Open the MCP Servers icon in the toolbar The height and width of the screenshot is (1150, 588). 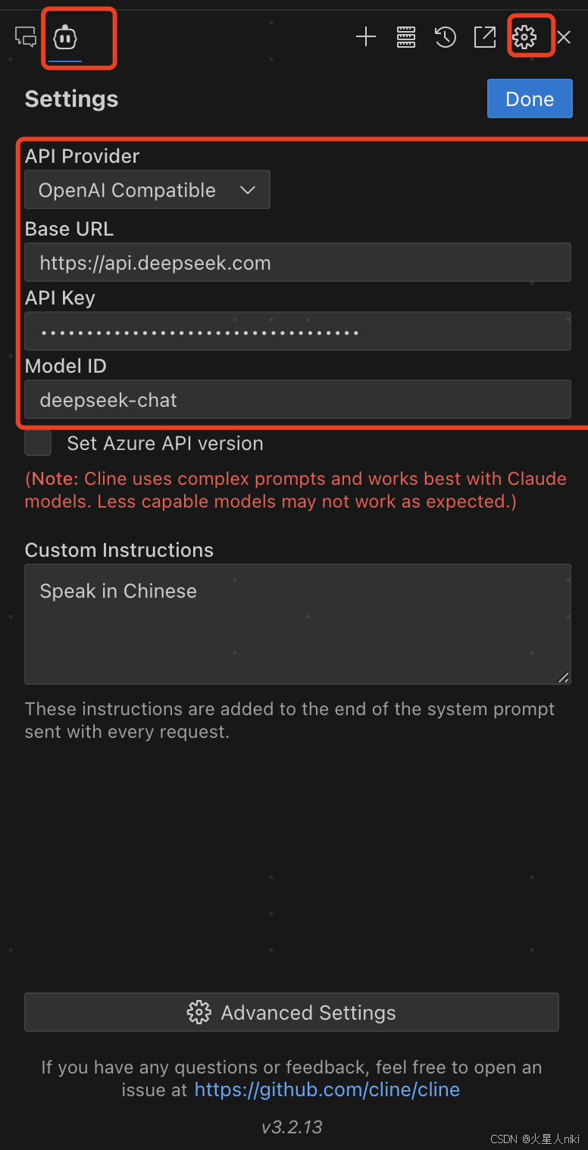406,36
